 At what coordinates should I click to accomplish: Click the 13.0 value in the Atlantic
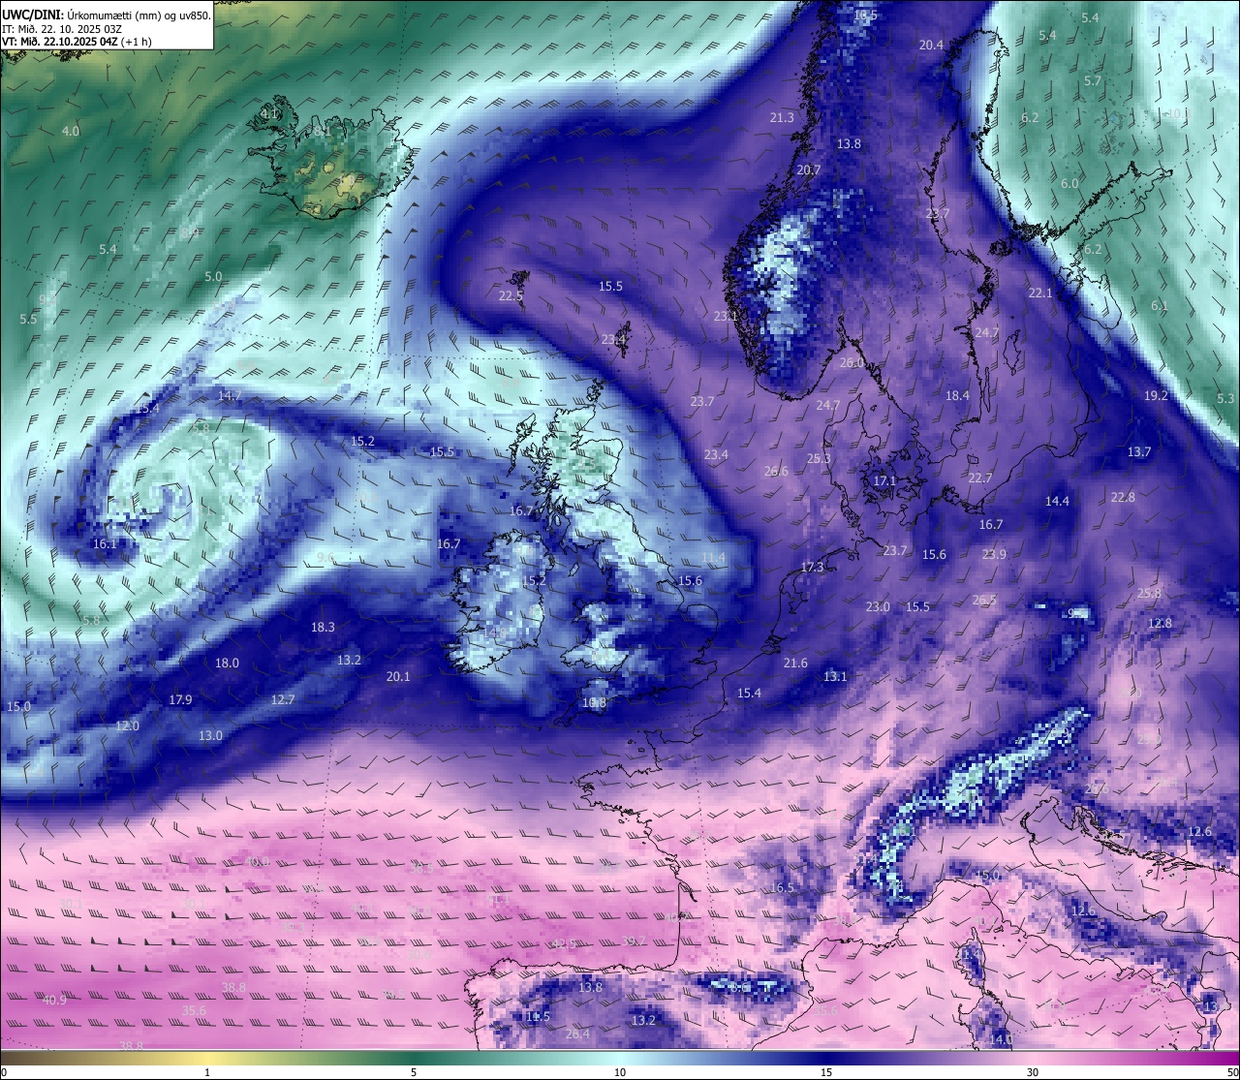pos(210,735)
